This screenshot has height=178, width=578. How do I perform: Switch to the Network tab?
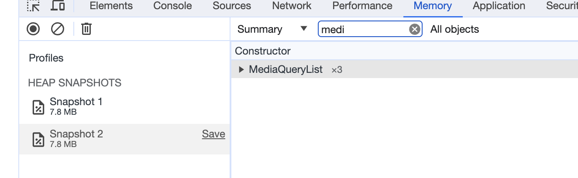292,6
